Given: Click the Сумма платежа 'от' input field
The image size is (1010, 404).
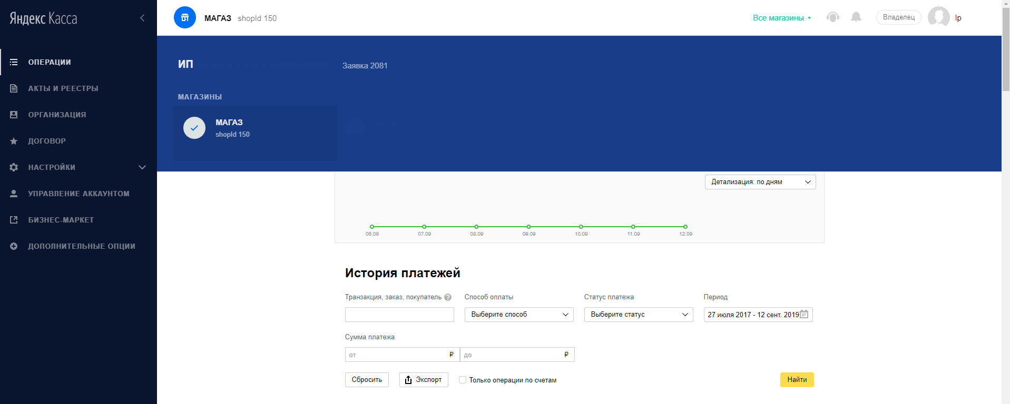Looking at the screenshot, I should pos(398,355).
